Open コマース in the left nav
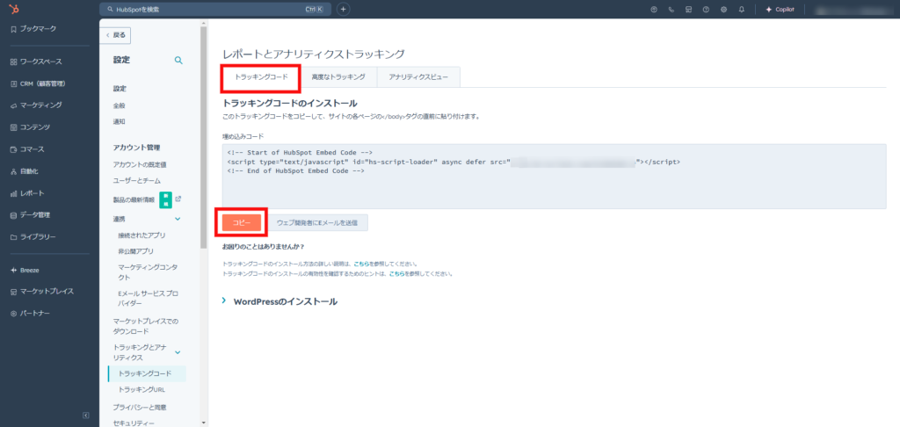Viewport: 900px width, 427px height. [x=27, y=149]
